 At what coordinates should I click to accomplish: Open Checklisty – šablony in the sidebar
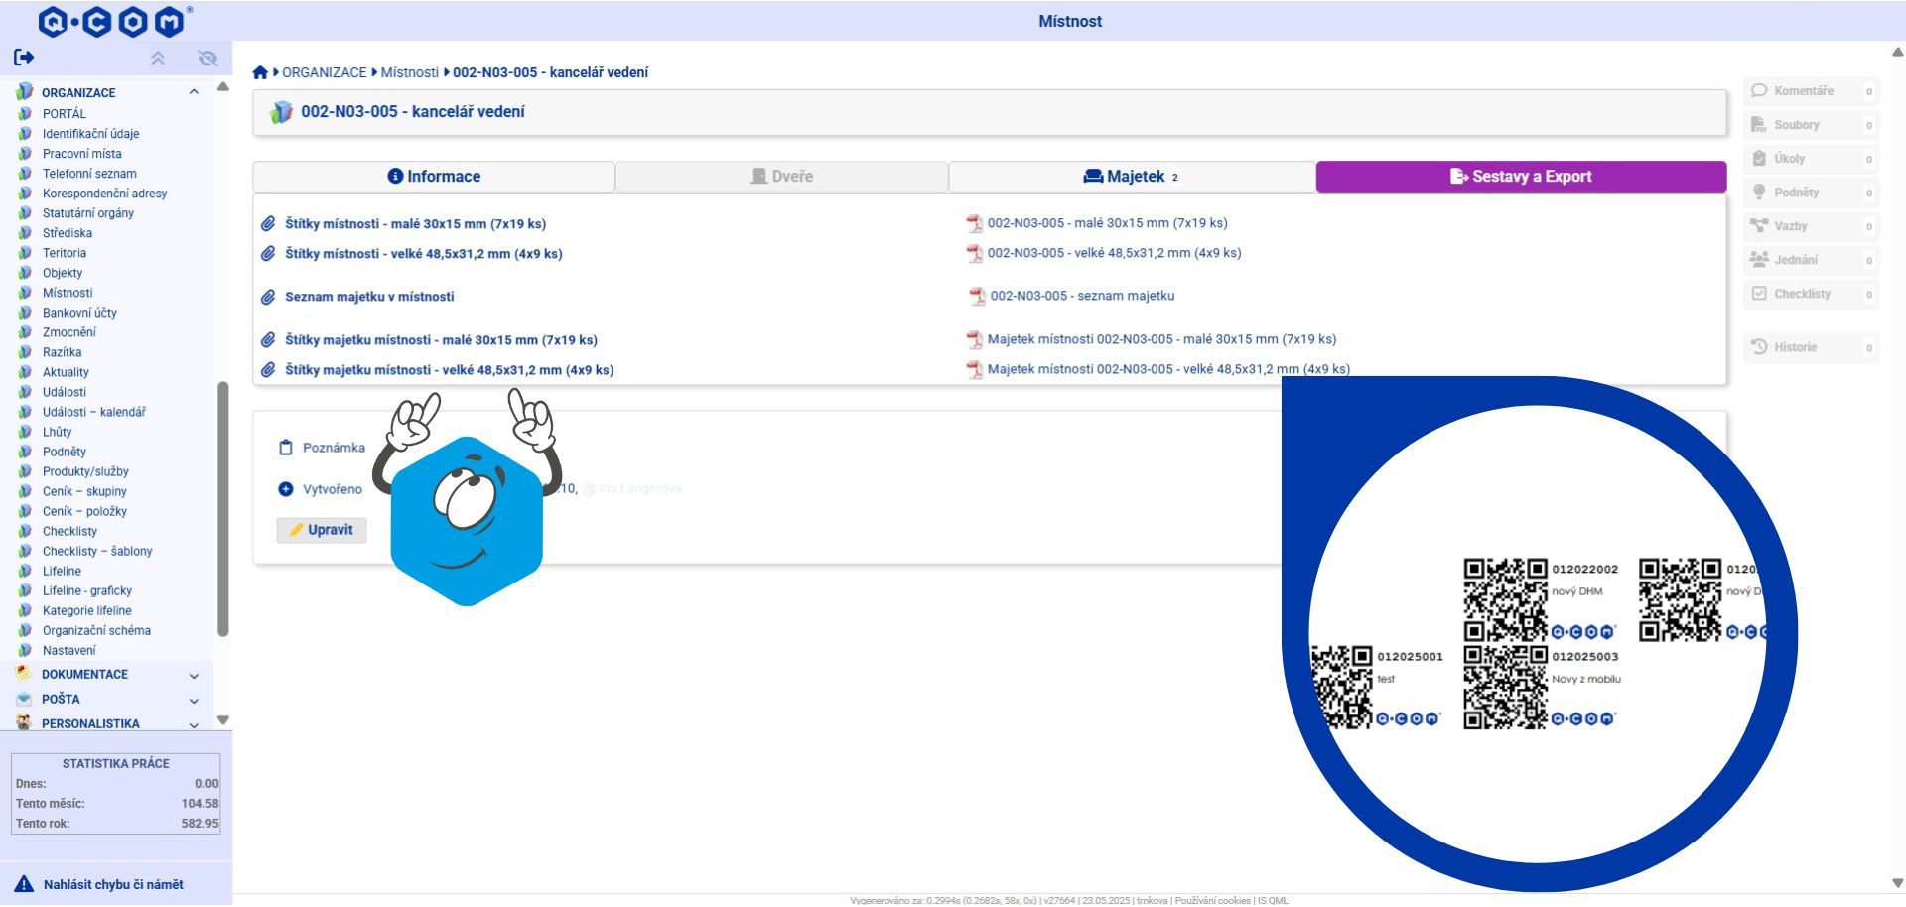pyautogui.click(x=97, y=551)
